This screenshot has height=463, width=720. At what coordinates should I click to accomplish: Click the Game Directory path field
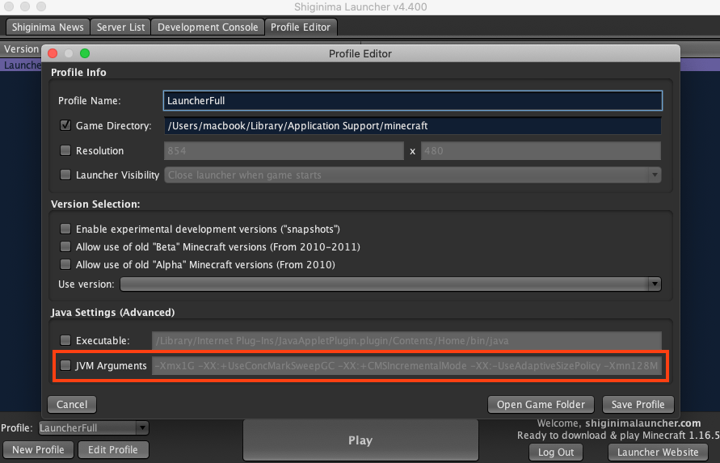(412, 126)
